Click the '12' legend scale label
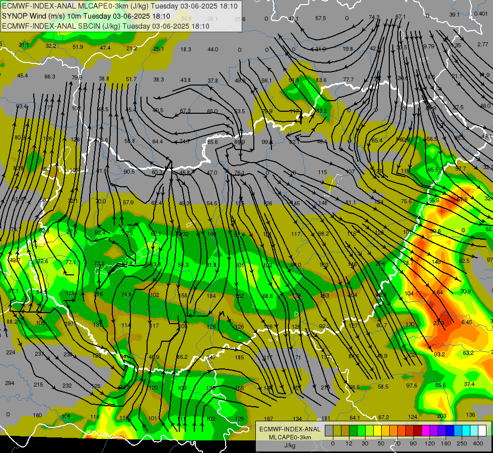This screenshot has height=453, width=493. (x=349, y=443)
